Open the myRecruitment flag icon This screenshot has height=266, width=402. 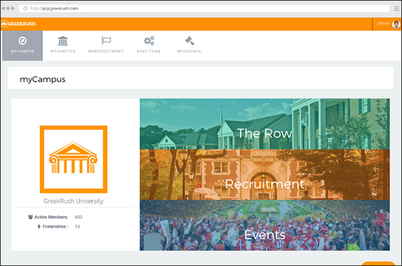coord(106,40)
